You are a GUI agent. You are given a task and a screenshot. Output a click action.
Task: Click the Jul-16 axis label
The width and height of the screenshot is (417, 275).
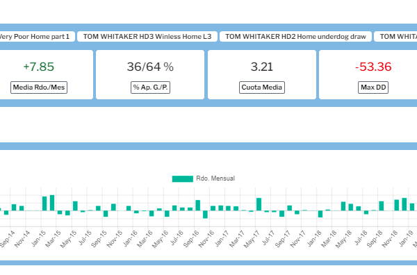[177, 237]
